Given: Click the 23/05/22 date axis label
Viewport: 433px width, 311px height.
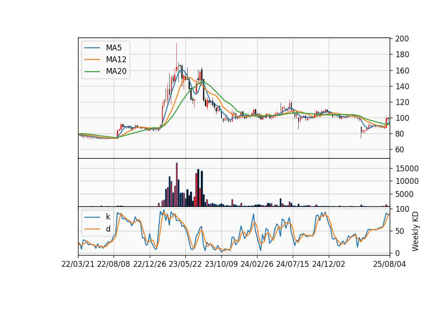Looking at the screenshot, I should [185, 264].
